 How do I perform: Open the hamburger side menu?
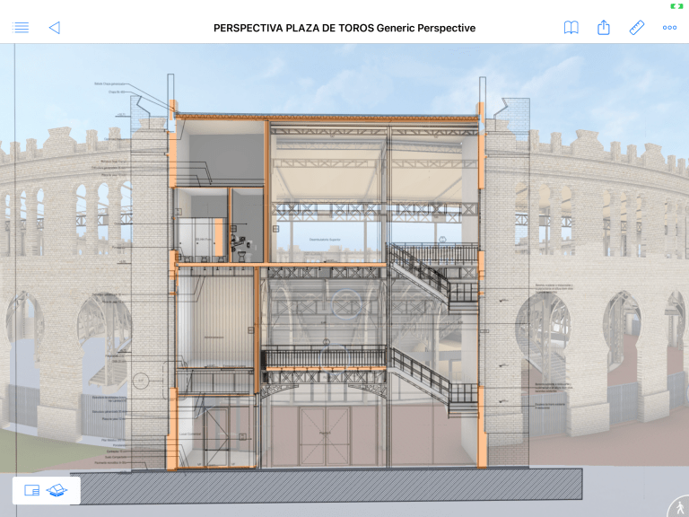tap(22, 28)
